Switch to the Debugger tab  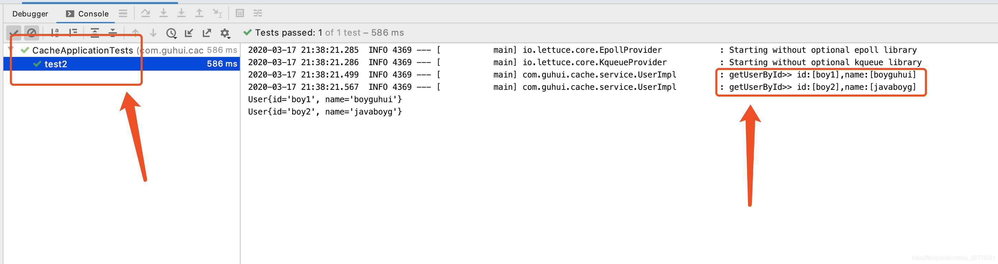click(30, 14)
